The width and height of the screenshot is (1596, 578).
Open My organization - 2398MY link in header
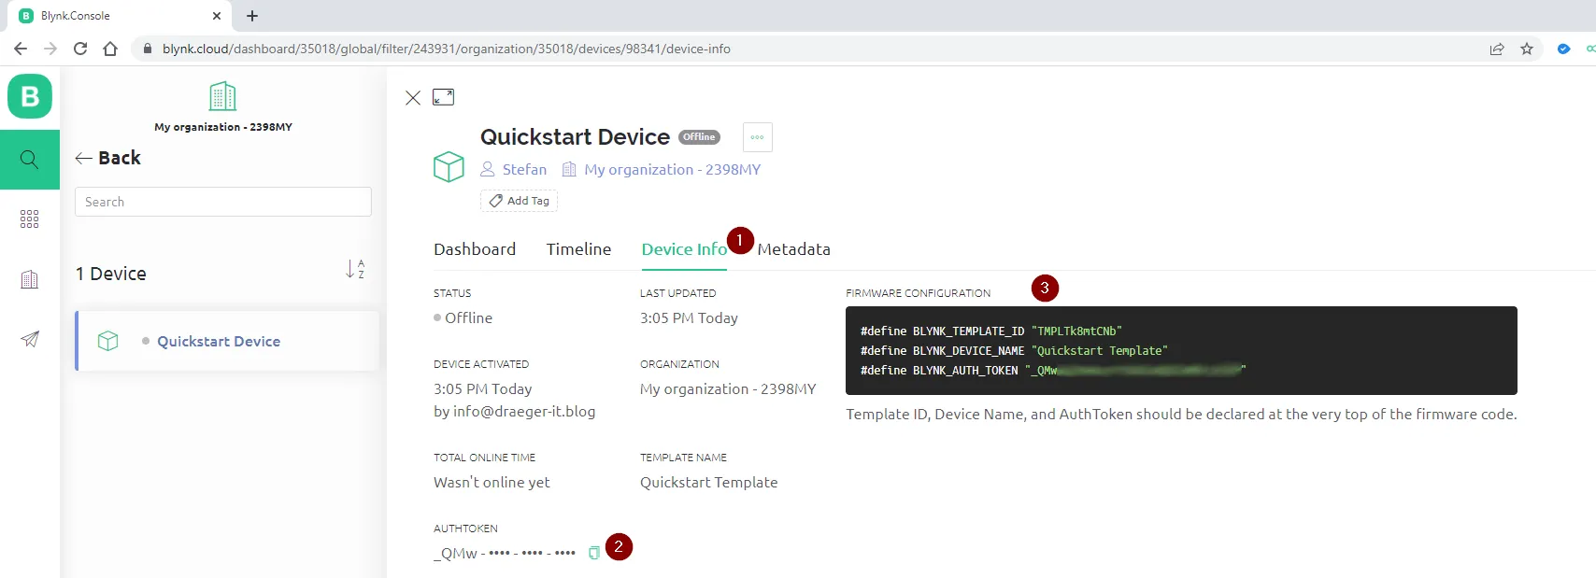[672, 170]
